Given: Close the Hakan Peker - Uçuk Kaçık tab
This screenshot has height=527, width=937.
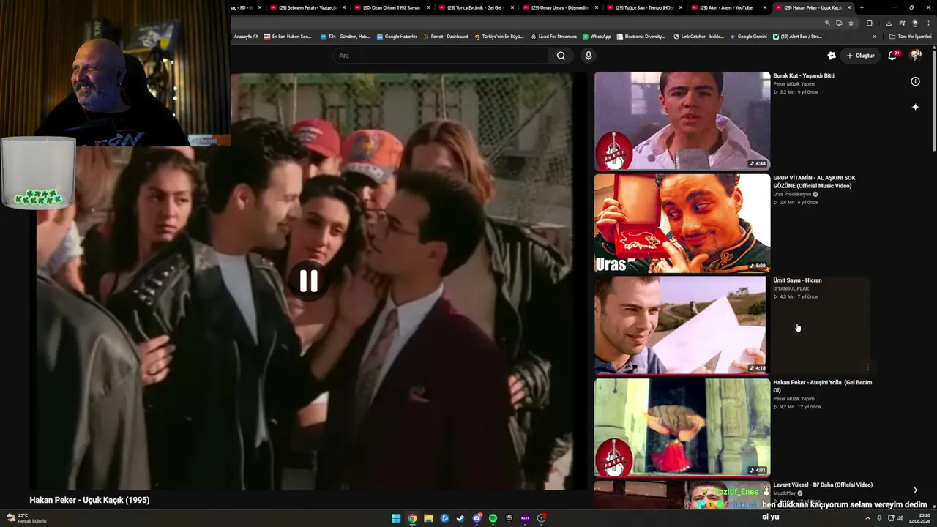Looking at the screenshot, I should [849, 7].
